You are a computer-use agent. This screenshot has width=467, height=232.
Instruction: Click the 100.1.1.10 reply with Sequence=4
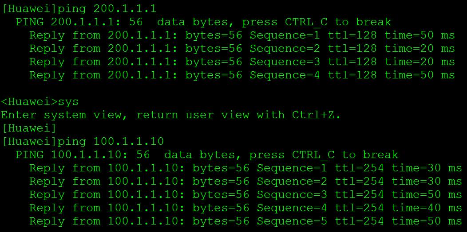point(245,208)
